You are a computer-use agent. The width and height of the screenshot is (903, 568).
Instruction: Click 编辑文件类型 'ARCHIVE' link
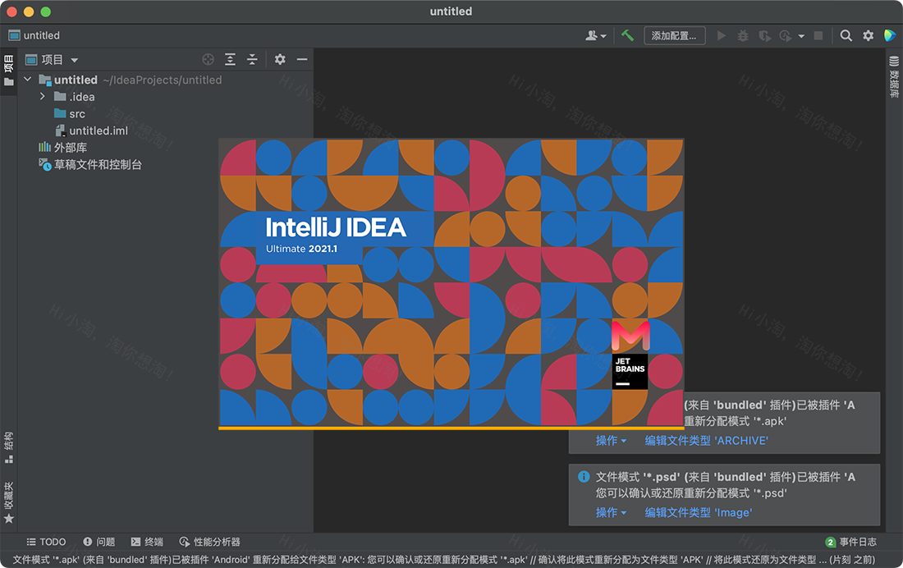(x=707, y=441)
